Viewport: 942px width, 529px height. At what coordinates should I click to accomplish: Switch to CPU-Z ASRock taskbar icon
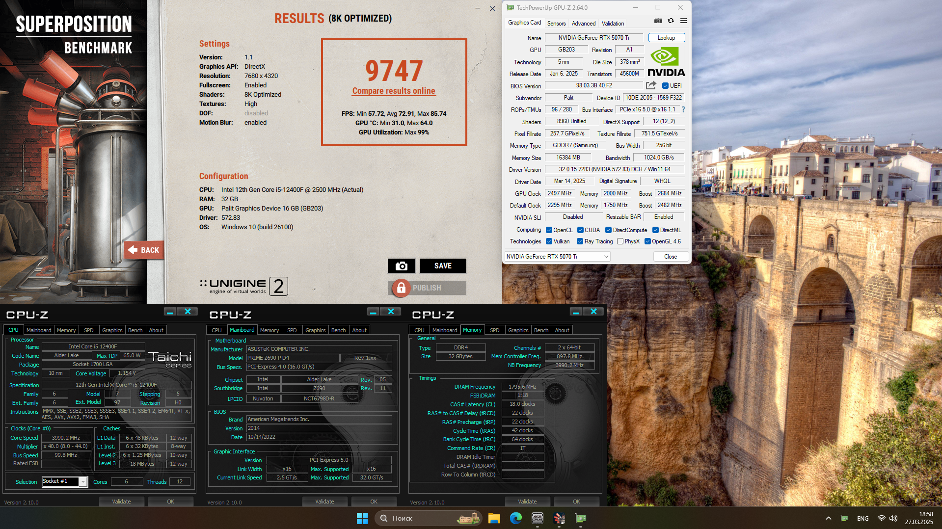[537, 518]
